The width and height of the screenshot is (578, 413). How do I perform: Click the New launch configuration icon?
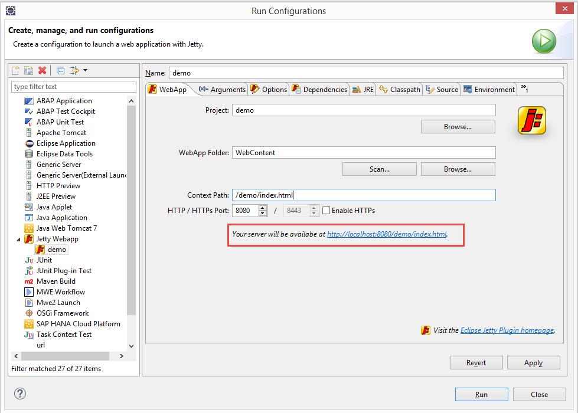(16, 70)
